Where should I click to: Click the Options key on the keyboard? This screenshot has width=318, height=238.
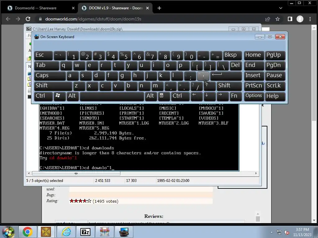[254, 96]
